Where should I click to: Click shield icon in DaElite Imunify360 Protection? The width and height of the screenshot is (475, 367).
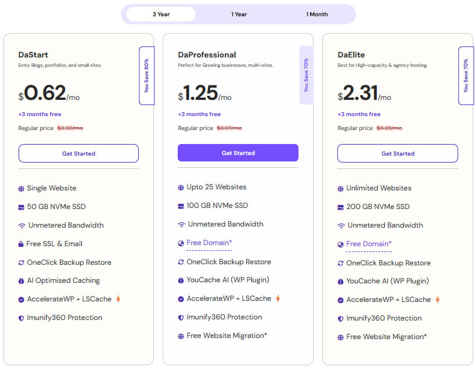pyautogui.click(x=340, y=319)
